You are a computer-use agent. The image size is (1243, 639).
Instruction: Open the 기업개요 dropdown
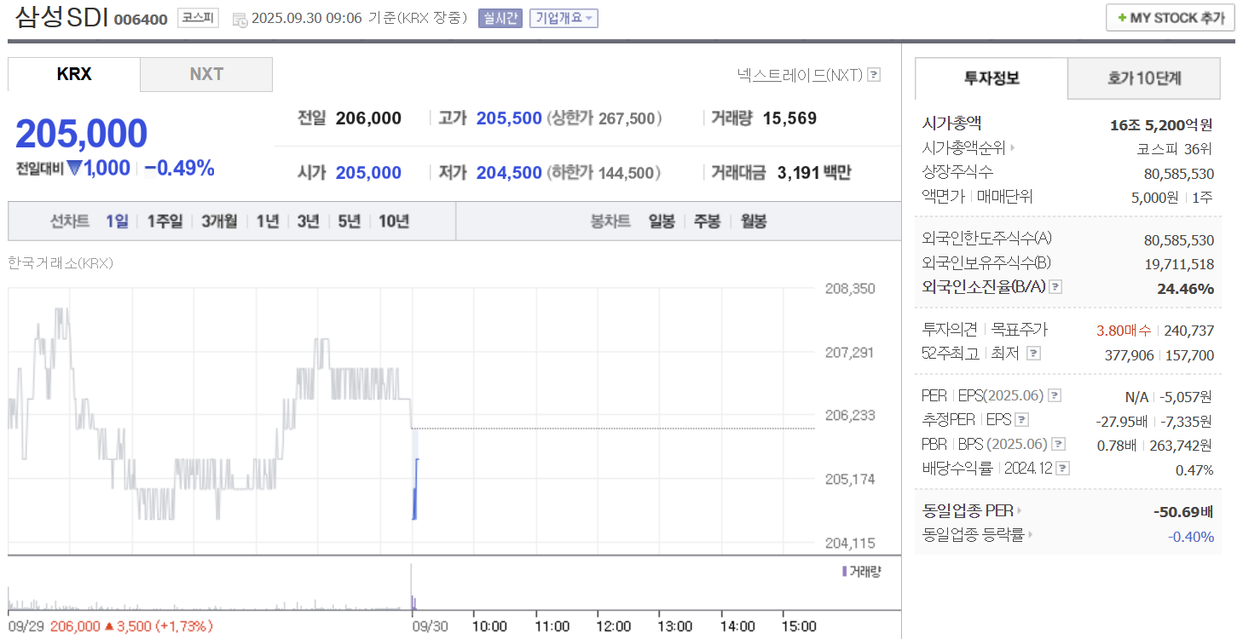(x=564, y=18)
